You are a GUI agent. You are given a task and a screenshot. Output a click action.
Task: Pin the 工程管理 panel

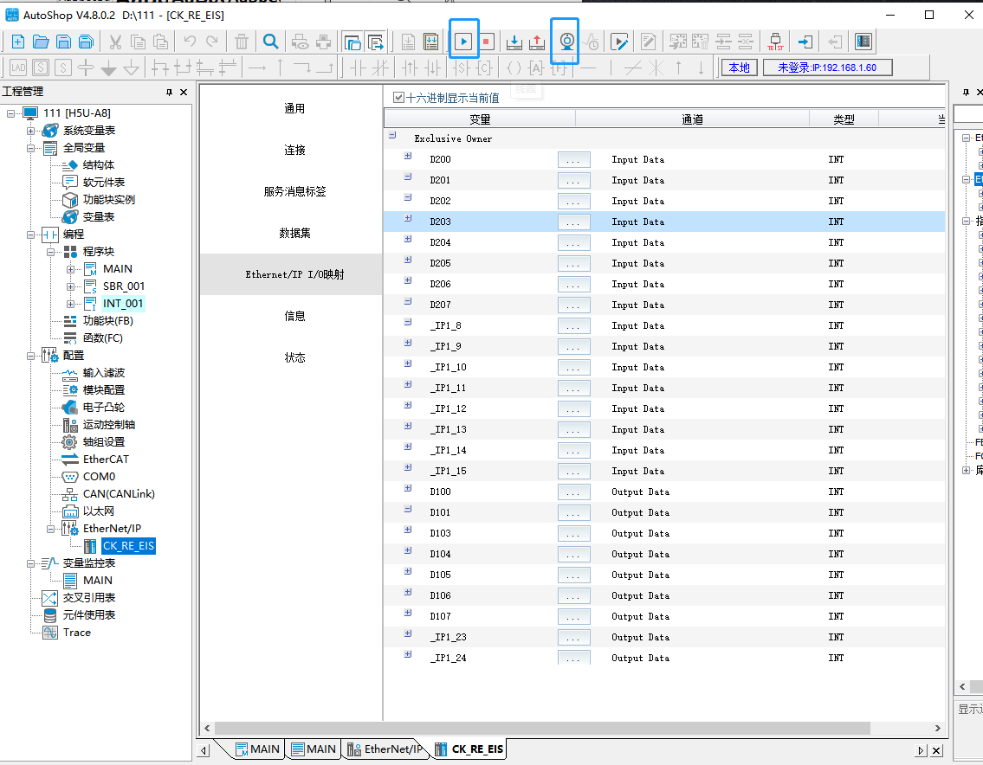(169, 92)
